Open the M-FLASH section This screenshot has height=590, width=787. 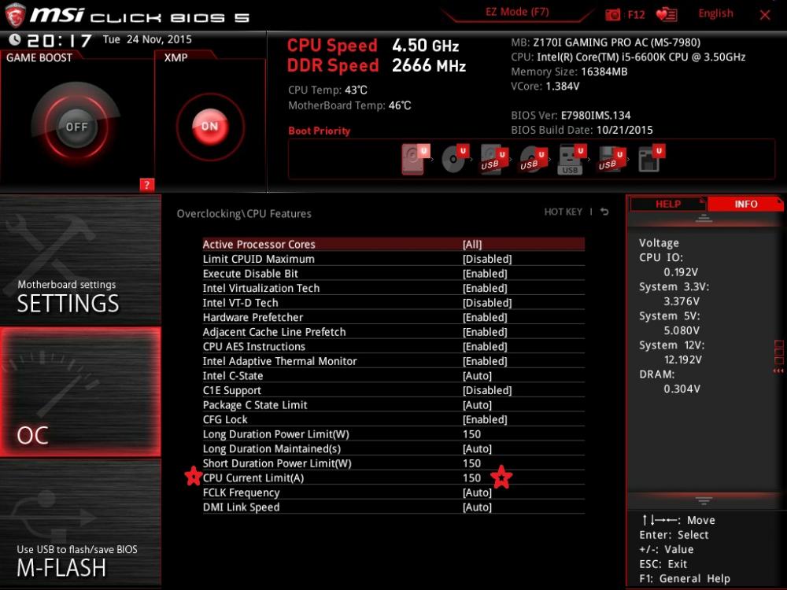[80, 523]
